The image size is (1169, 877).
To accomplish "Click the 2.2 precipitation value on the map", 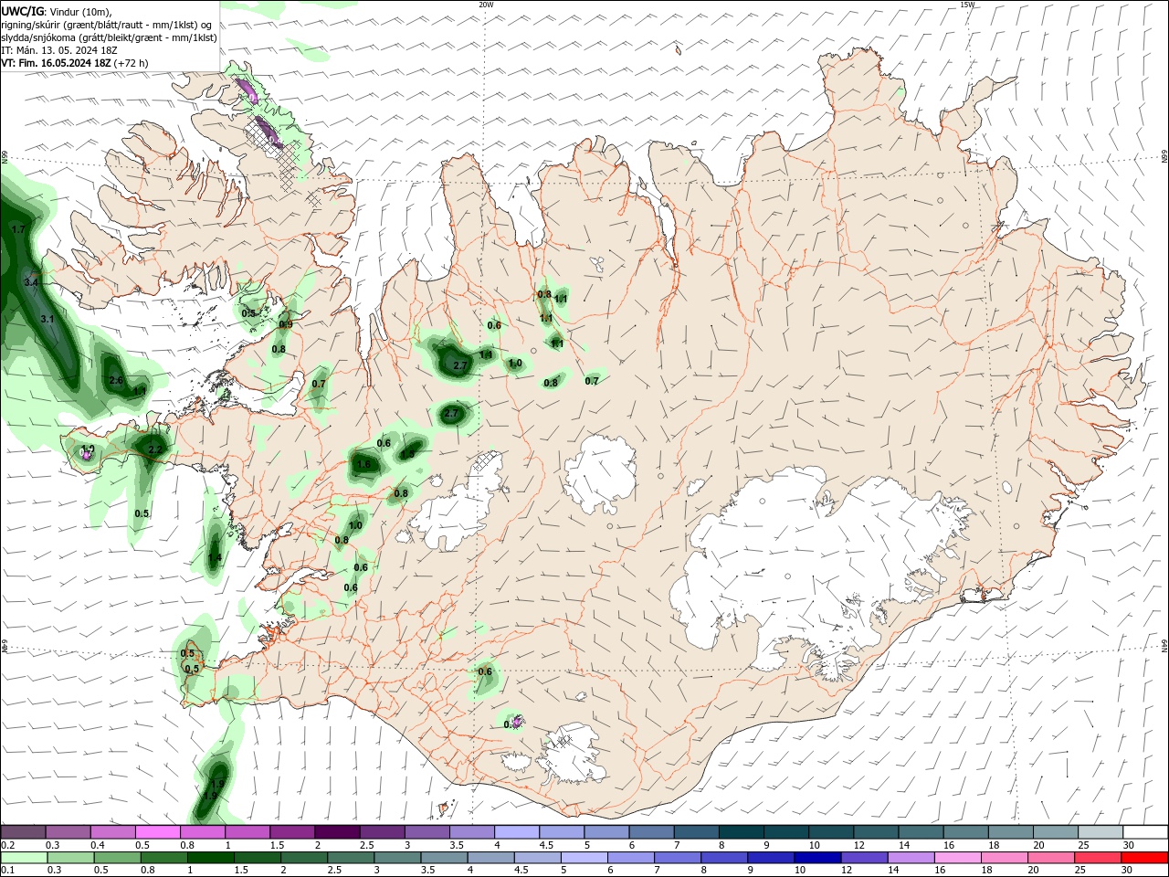I will pyautogui.click(x=155, y=449).
